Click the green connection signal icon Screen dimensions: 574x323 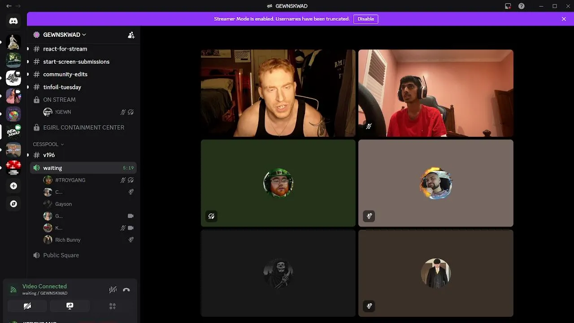point(13,290)
